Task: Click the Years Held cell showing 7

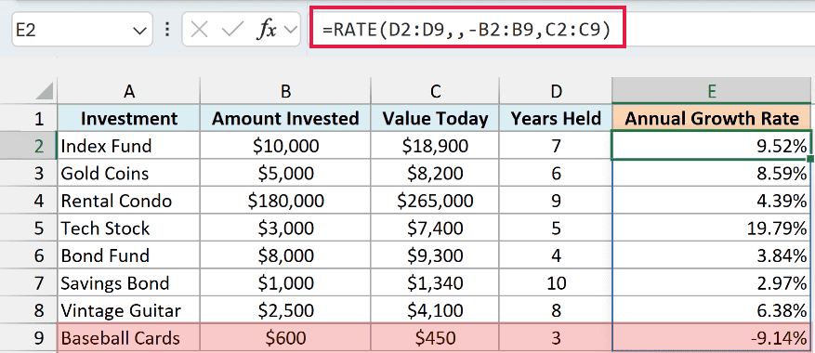Action: pyautogui.click(x=556, y=146)
